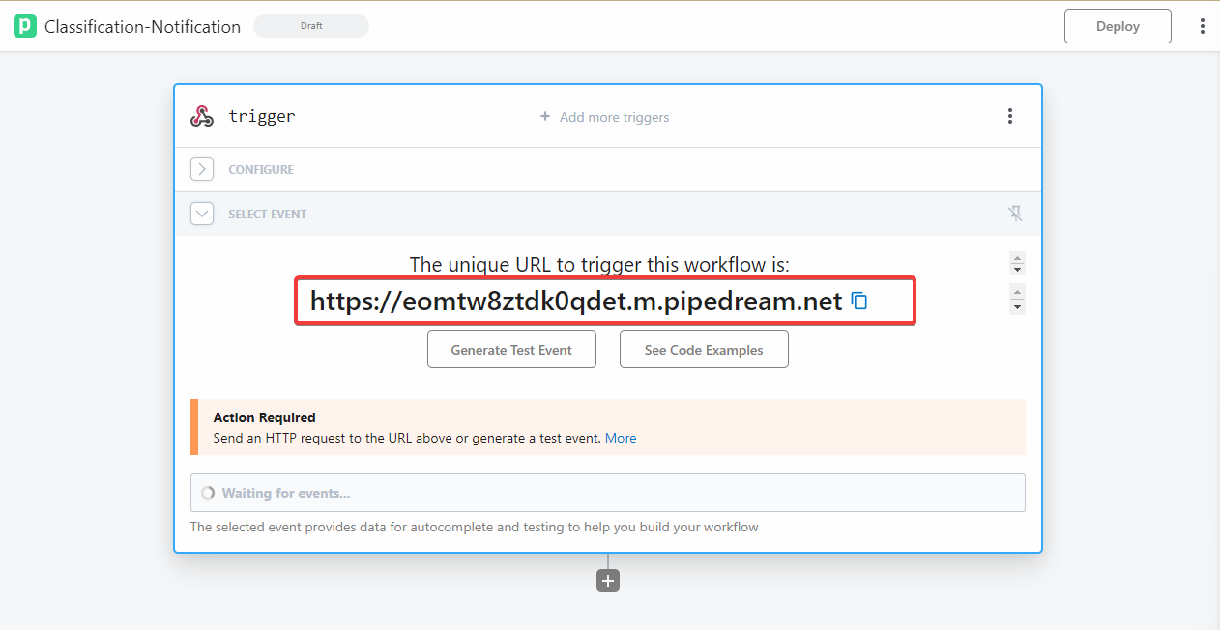Image resolution: width=1220 pixels, height=630 pixels.
Task: Open the workflow menu beside Deploy
Action: 1202,26
